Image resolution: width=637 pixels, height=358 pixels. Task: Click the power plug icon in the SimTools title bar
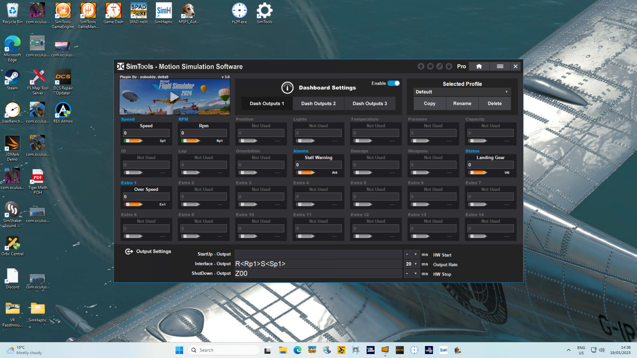point(449,66)
